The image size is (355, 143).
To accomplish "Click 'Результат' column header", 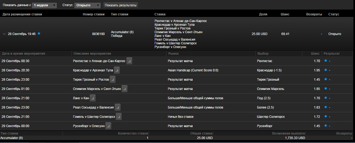I will click(x=332, y=54).
